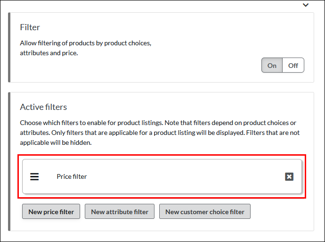Viewport: 325px width, 242px height.
Task: Select the Price filter label text
Action: (72, 176)
